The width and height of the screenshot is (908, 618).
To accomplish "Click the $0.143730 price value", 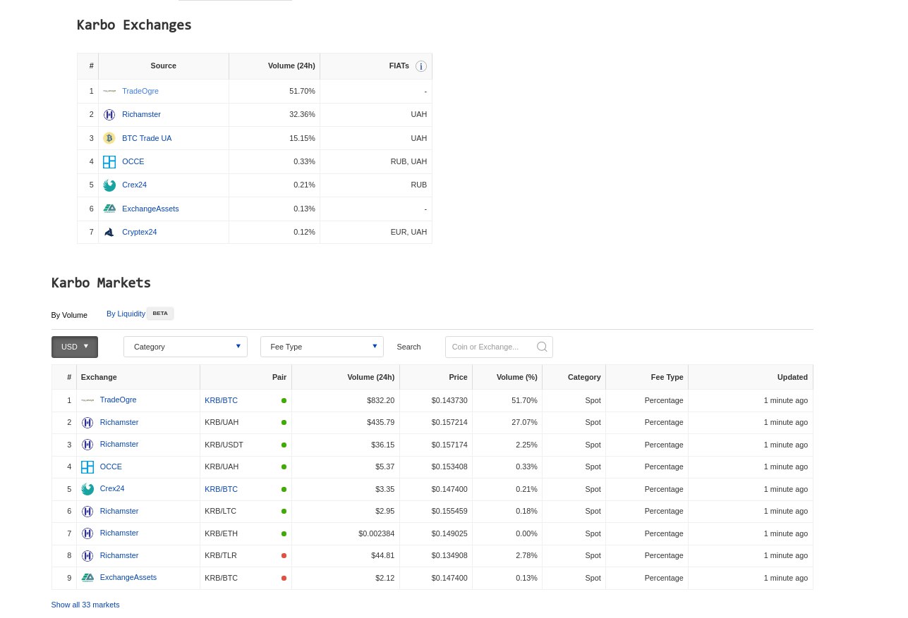I will click(449, 400).
